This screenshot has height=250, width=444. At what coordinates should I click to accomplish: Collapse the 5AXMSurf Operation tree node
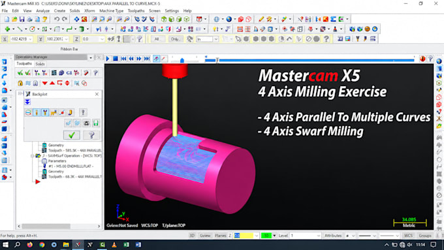coord(32,156)
